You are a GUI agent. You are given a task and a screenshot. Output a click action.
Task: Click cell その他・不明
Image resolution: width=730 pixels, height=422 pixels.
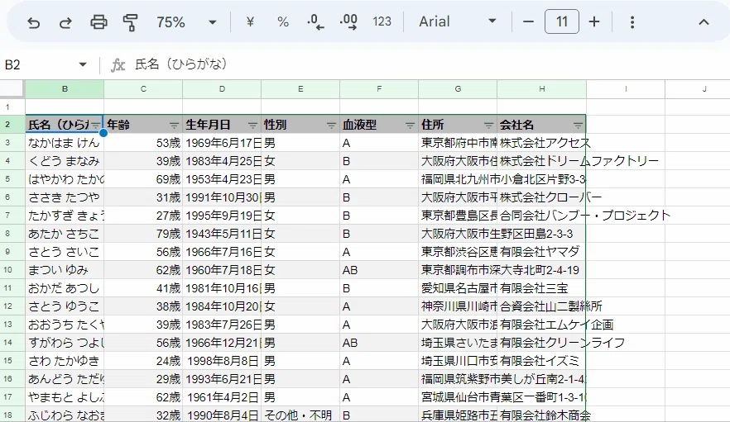click(300, 415)
